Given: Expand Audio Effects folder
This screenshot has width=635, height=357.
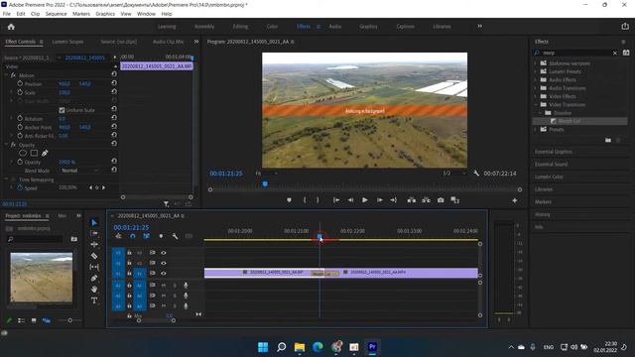Looking at the screenshot, I should click(x=536, y=79).
